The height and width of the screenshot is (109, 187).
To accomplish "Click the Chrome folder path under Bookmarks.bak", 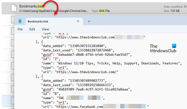I will [54, 11].
